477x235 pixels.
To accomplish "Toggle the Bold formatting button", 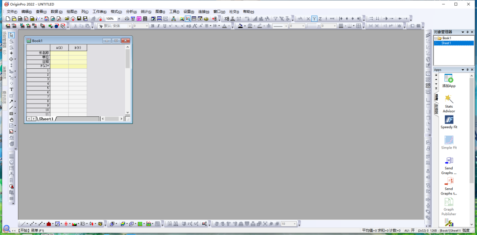I will 153,26.
